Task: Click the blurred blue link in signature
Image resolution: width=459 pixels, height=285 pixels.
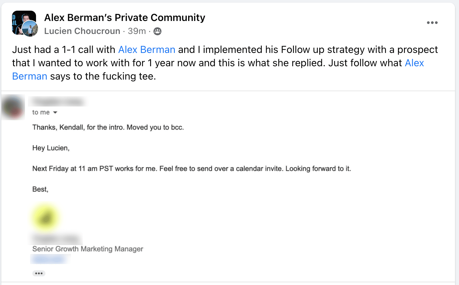Action: coord(50,259)
